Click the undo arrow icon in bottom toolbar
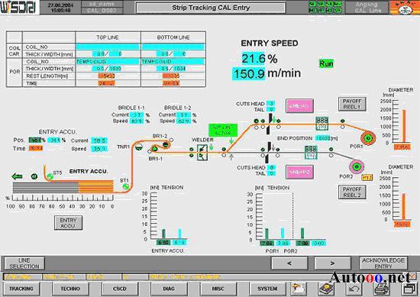420x297 pixels. pos(354,289)
